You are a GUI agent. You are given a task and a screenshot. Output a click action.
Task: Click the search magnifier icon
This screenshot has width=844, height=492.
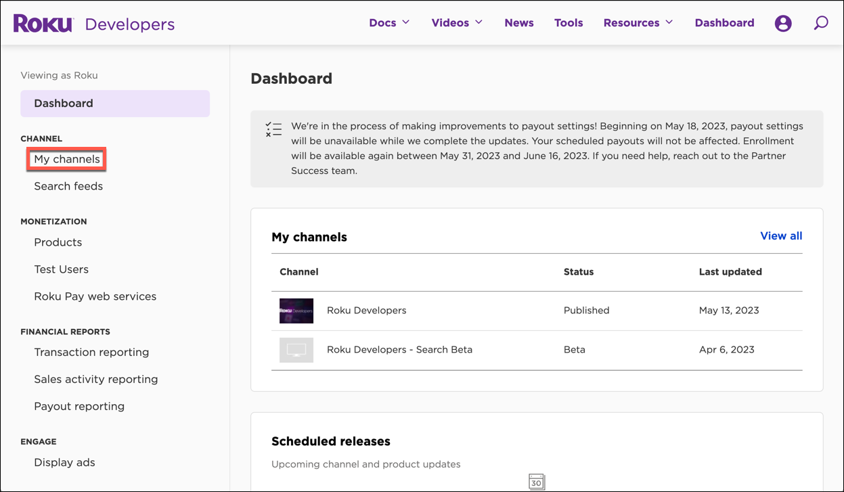click(821, 22)
